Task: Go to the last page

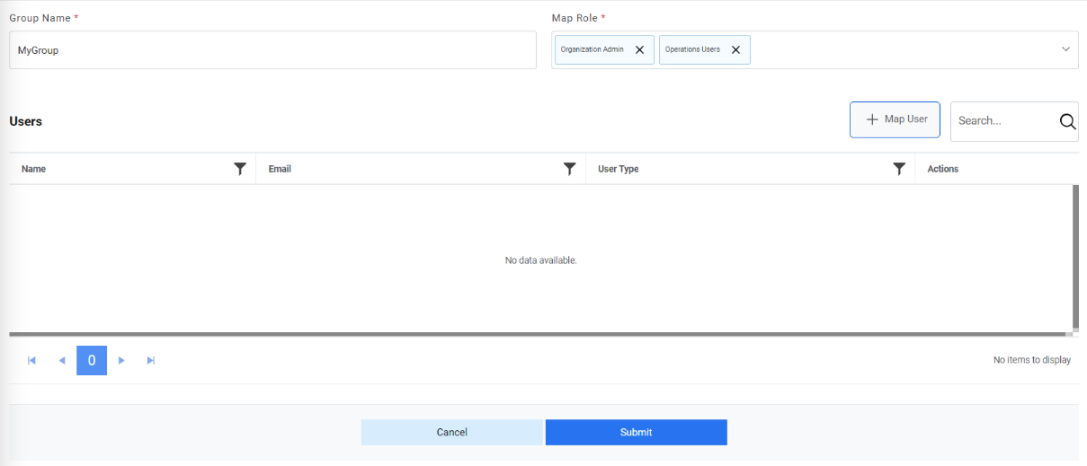Action: (x=151, y=361)
